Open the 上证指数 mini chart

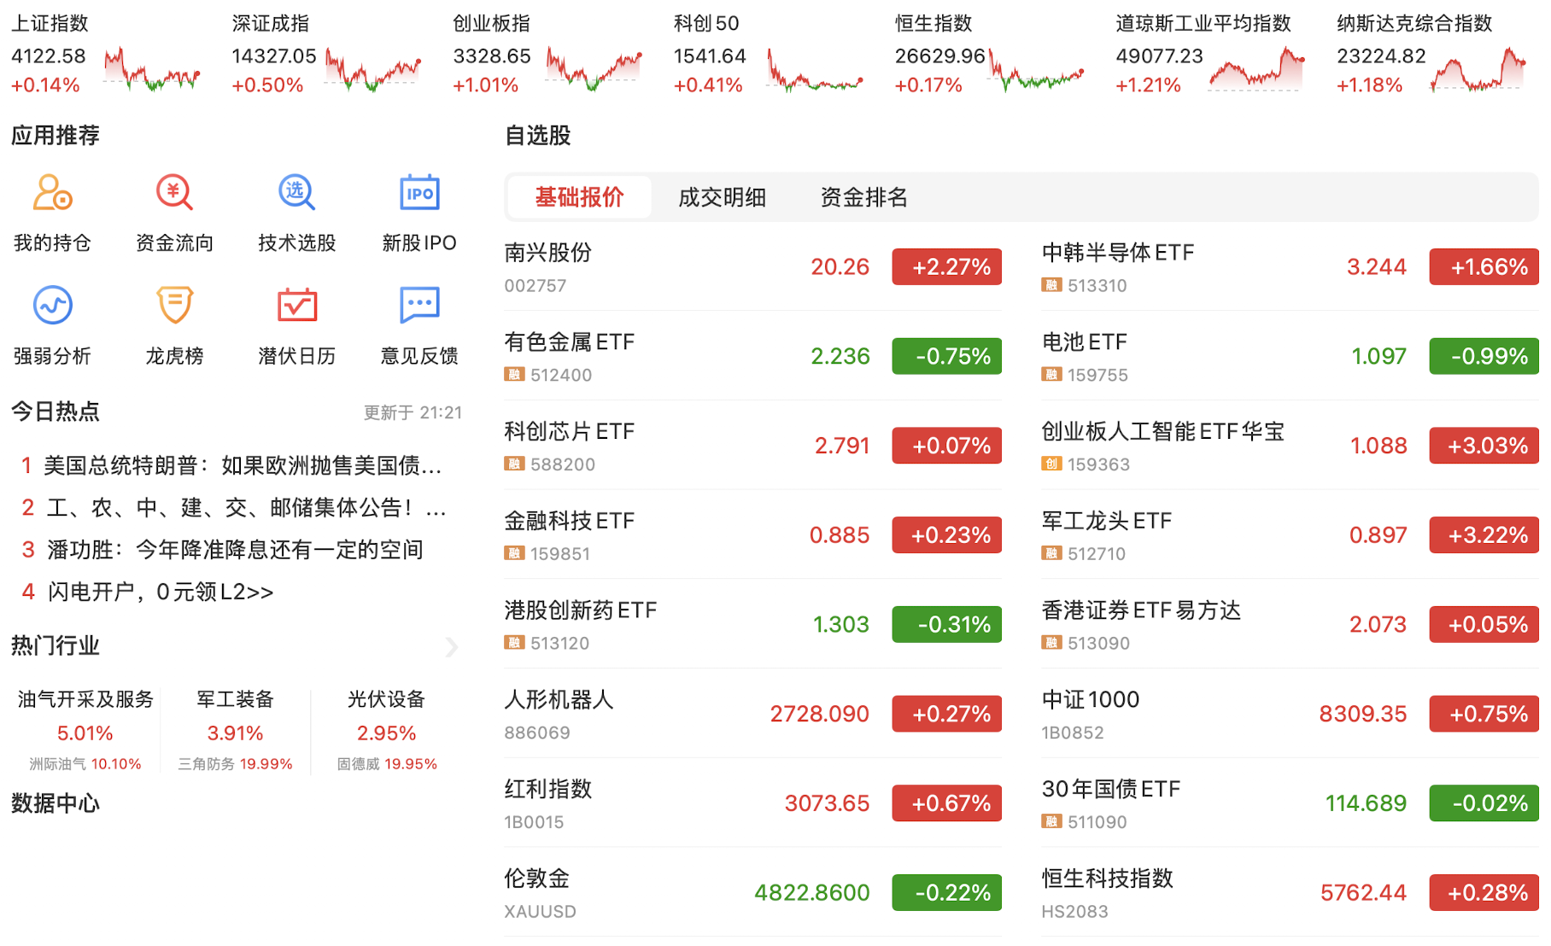(152, 68)
